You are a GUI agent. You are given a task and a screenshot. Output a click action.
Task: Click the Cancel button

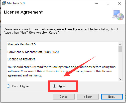(x=64, y=97)
